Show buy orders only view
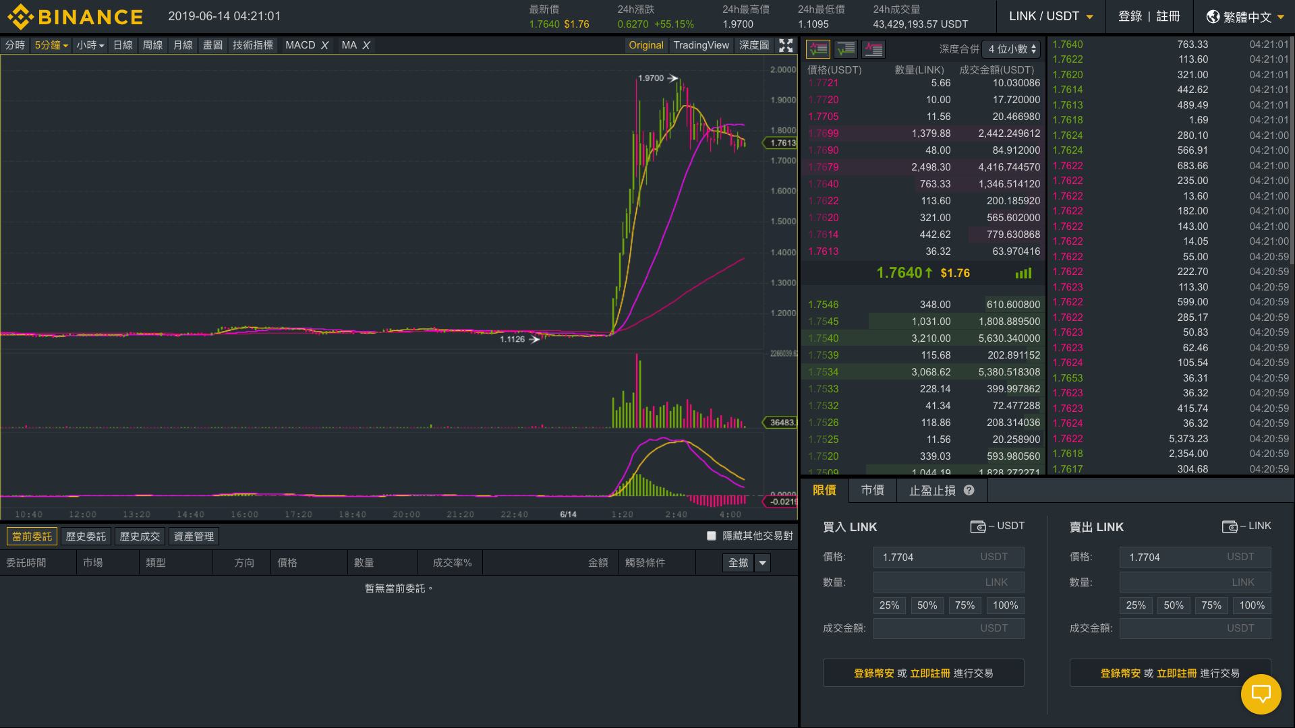1295x728 pixels. 846,49
